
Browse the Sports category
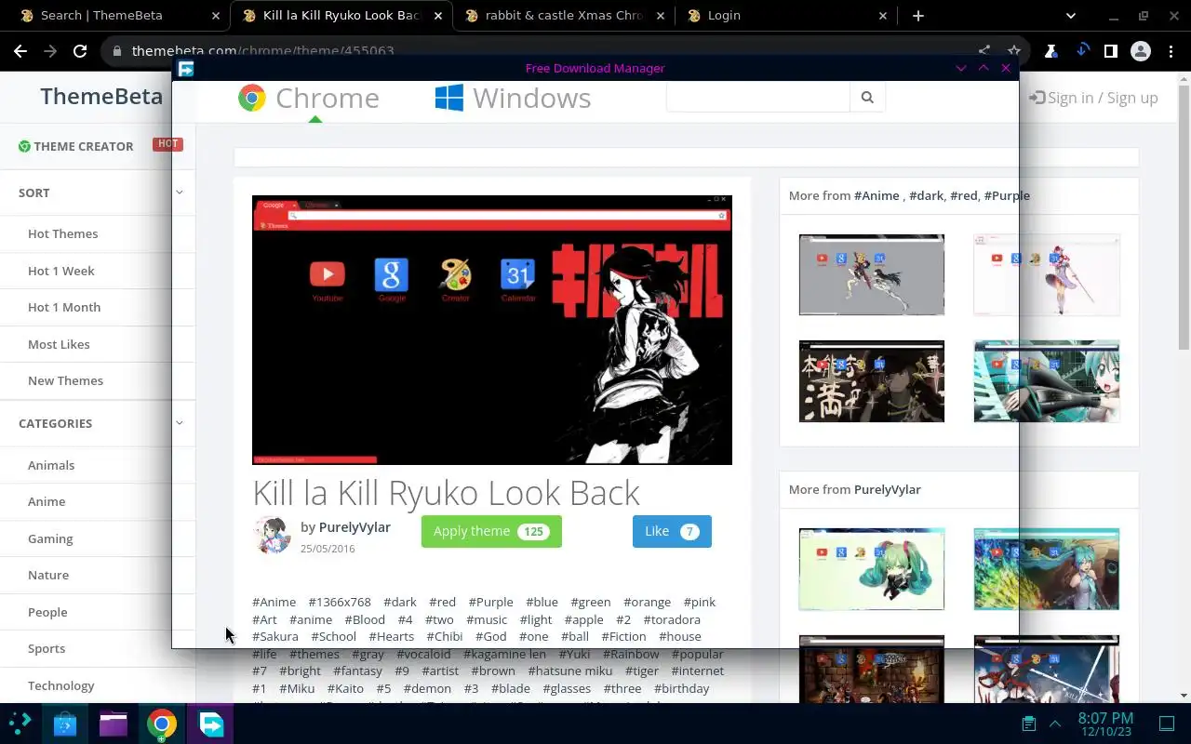[47, 648]
